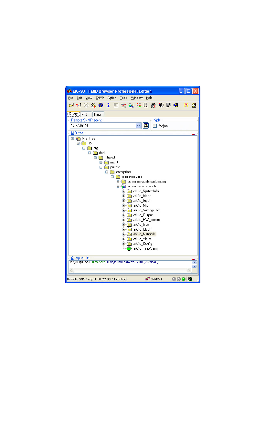This screenshot has width=265, height=448.
Task: Select the internet tree item
Action: (x=110, y=158)
